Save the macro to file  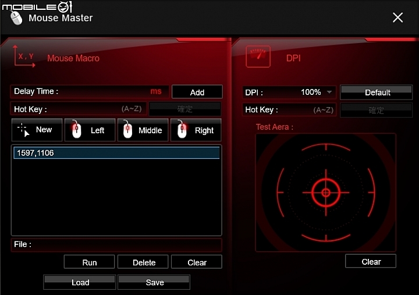point(154,282)
